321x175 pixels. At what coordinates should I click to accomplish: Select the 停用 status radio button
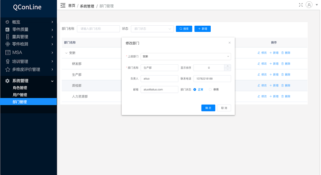(x=210, y=89)
